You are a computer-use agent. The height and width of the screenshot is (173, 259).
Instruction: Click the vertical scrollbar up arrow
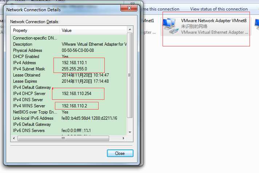tap(130, 29)
